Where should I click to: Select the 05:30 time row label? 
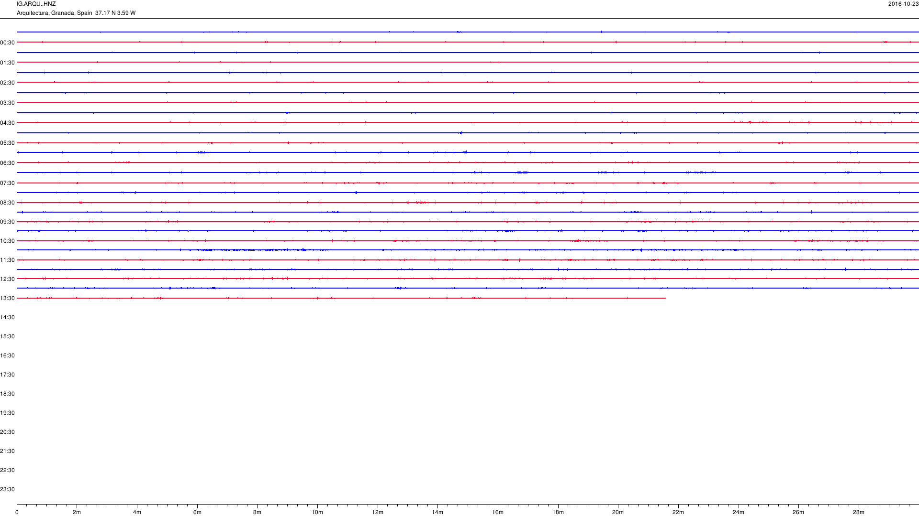click(x=7, y=143)
